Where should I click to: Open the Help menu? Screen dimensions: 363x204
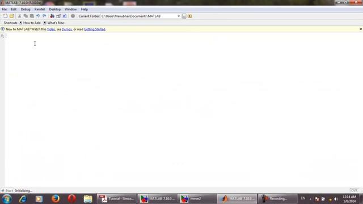coord(85,9)
